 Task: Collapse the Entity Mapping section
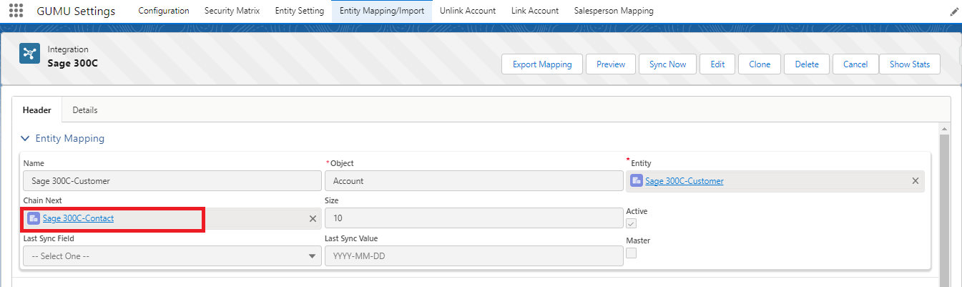26,138
